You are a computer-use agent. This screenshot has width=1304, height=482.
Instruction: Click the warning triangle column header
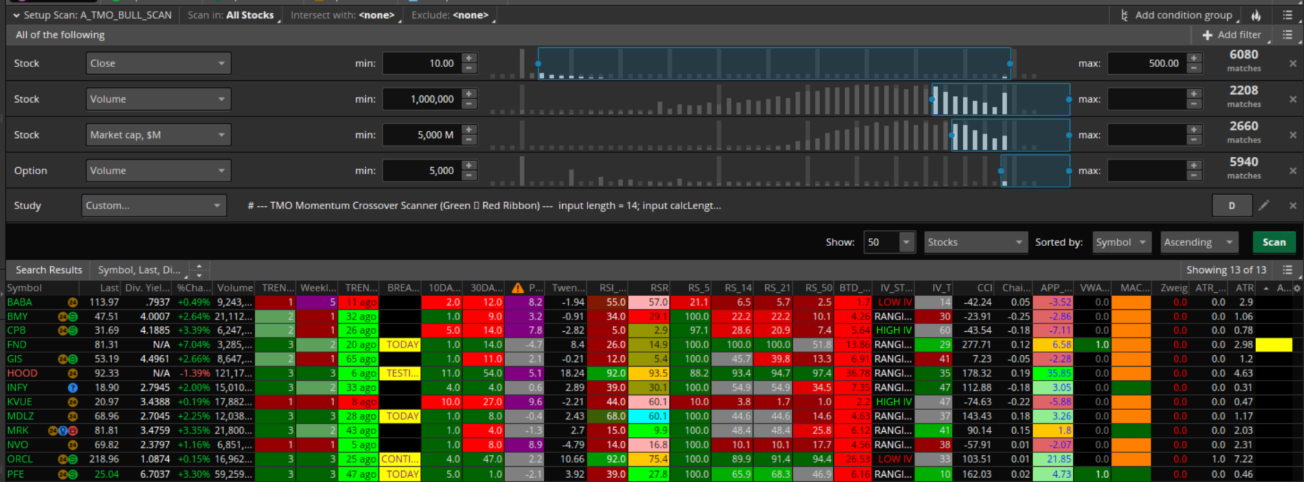[x=517, y=288]
